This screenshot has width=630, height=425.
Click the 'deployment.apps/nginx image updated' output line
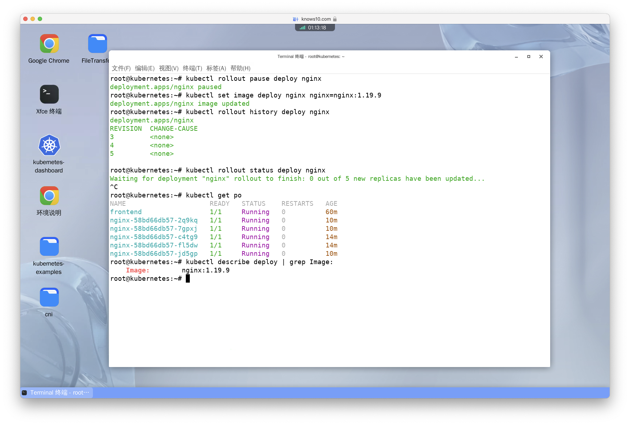click(x=180, y=104)
